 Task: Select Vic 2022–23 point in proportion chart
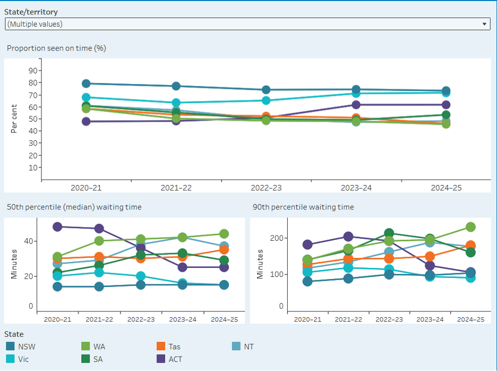pos(266,100)
